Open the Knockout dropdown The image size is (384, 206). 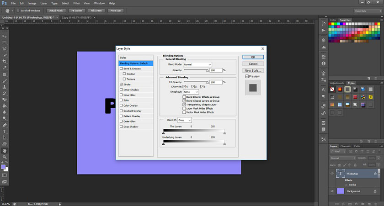click(x=191, y=92)
